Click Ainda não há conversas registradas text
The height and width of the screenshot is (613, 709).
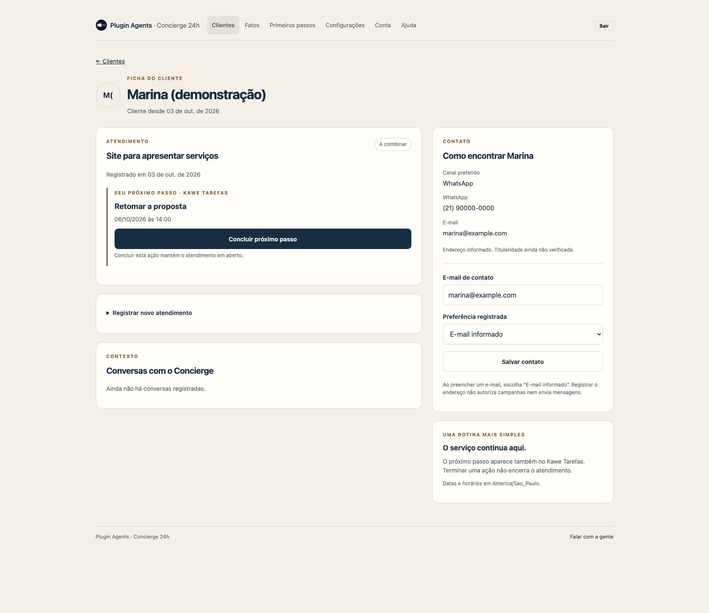[156, 389]
